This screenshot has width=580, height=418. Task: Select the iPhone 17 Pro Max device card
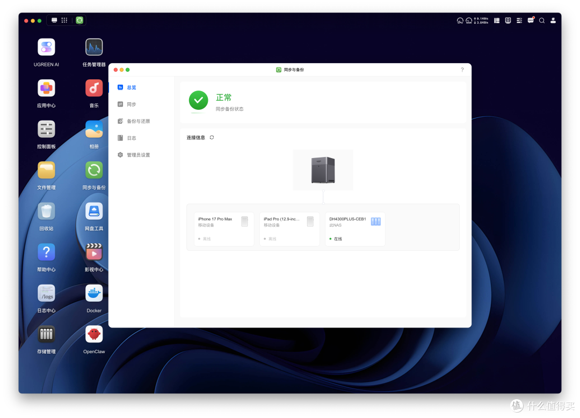point(224,229)
